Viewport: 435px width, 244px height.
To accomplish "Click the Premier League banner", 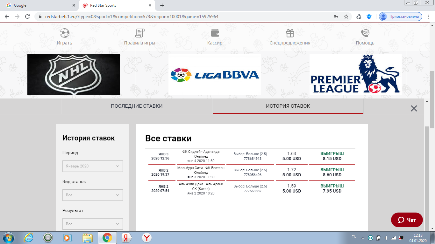I will click(356, 75).
